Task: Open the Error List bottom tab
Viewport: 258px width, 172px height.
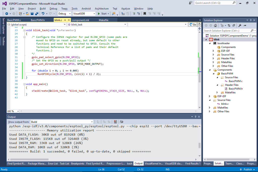Action: coord(53,163)
